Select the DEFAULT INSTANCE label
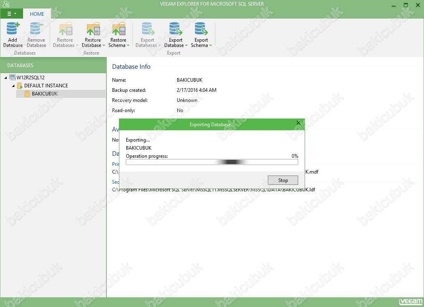Viewport: 424px width, 307px height. tap(46, 86)
